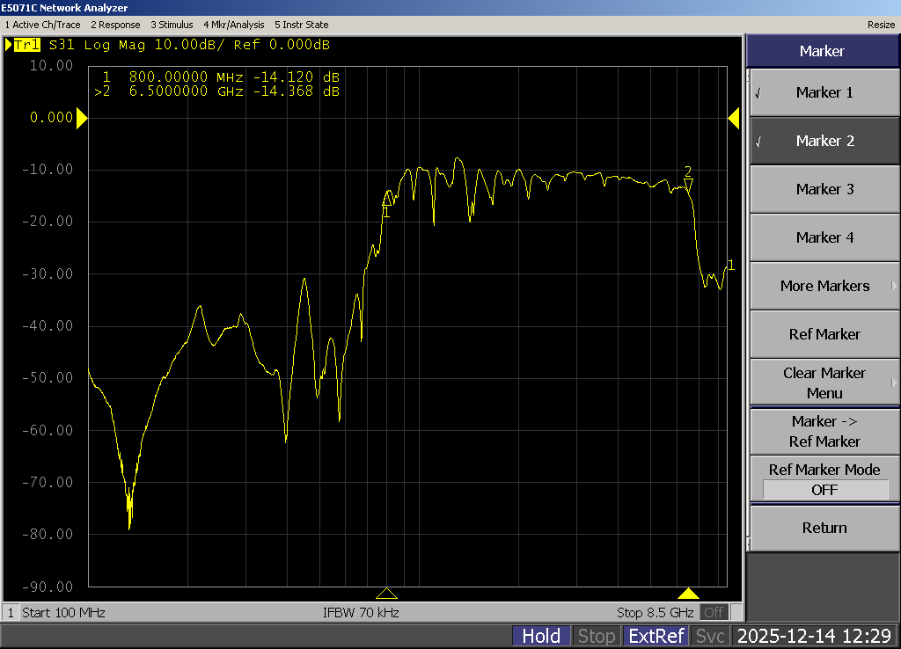Click the Stop 8.5 GHz frequency field

pyautogui.click(x=656, y=612)
